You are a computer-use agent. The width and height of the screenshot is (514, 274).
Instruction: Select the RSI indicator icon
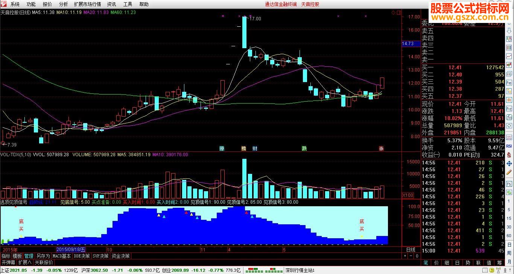click(x=509, y=146)
